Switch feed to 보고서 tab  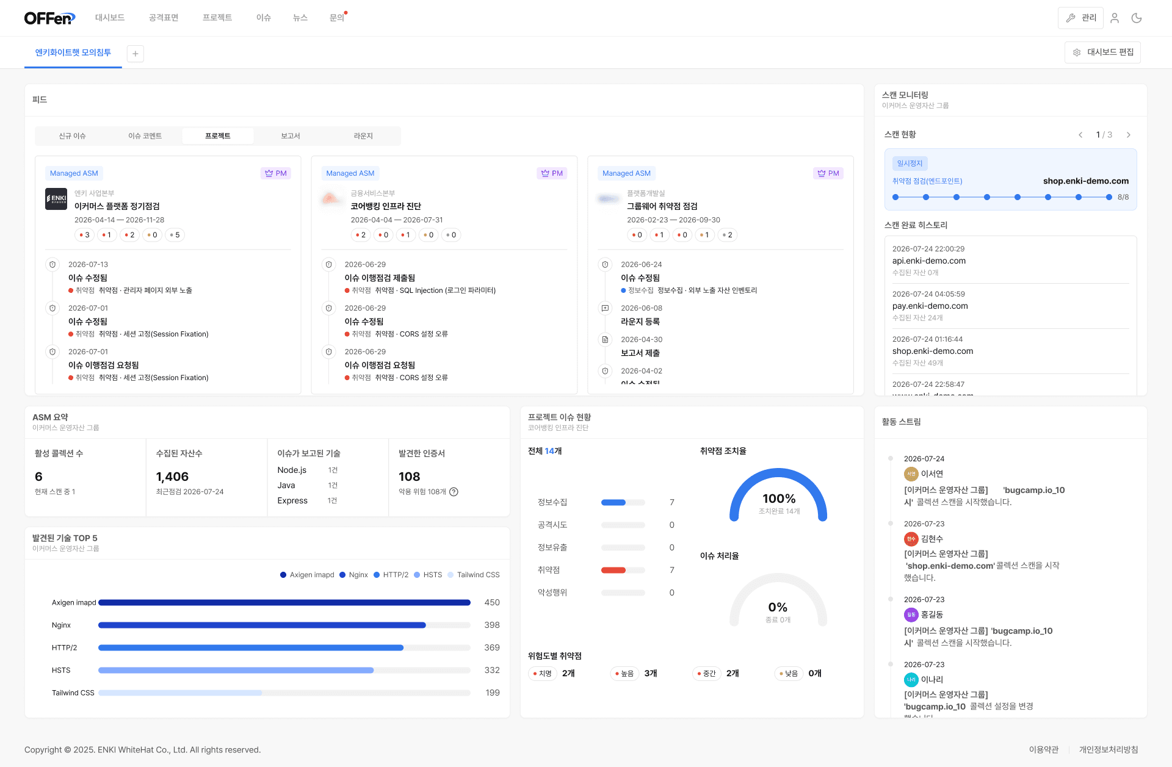pyautogui.click(x=291, y=135)
